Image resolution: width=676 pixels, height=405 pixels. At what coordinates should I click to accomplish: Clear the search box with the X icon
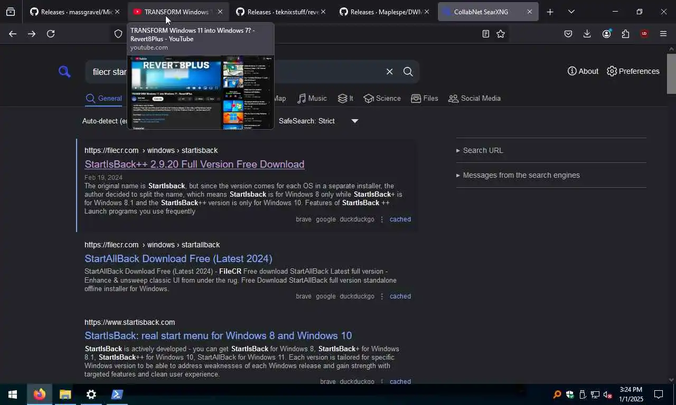click(389, 72)
